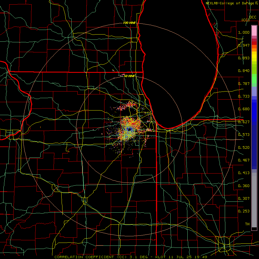Viewport: 259px width, 259px height.
Task: Click the dark radar site dot in the echoes
Action: 129,130
